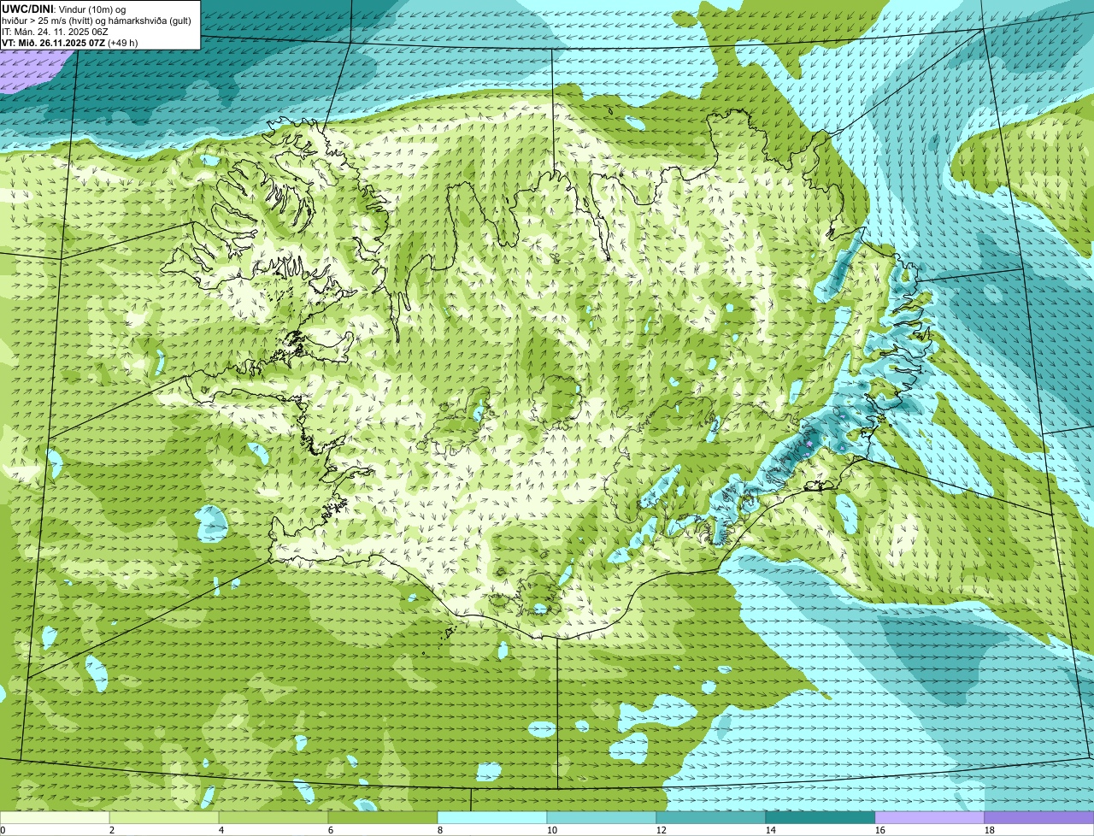Click the 2–4 m/s light green legend swatch
Image resolution: width=1094 pixels, height=836 pixels.
point(164,818)
